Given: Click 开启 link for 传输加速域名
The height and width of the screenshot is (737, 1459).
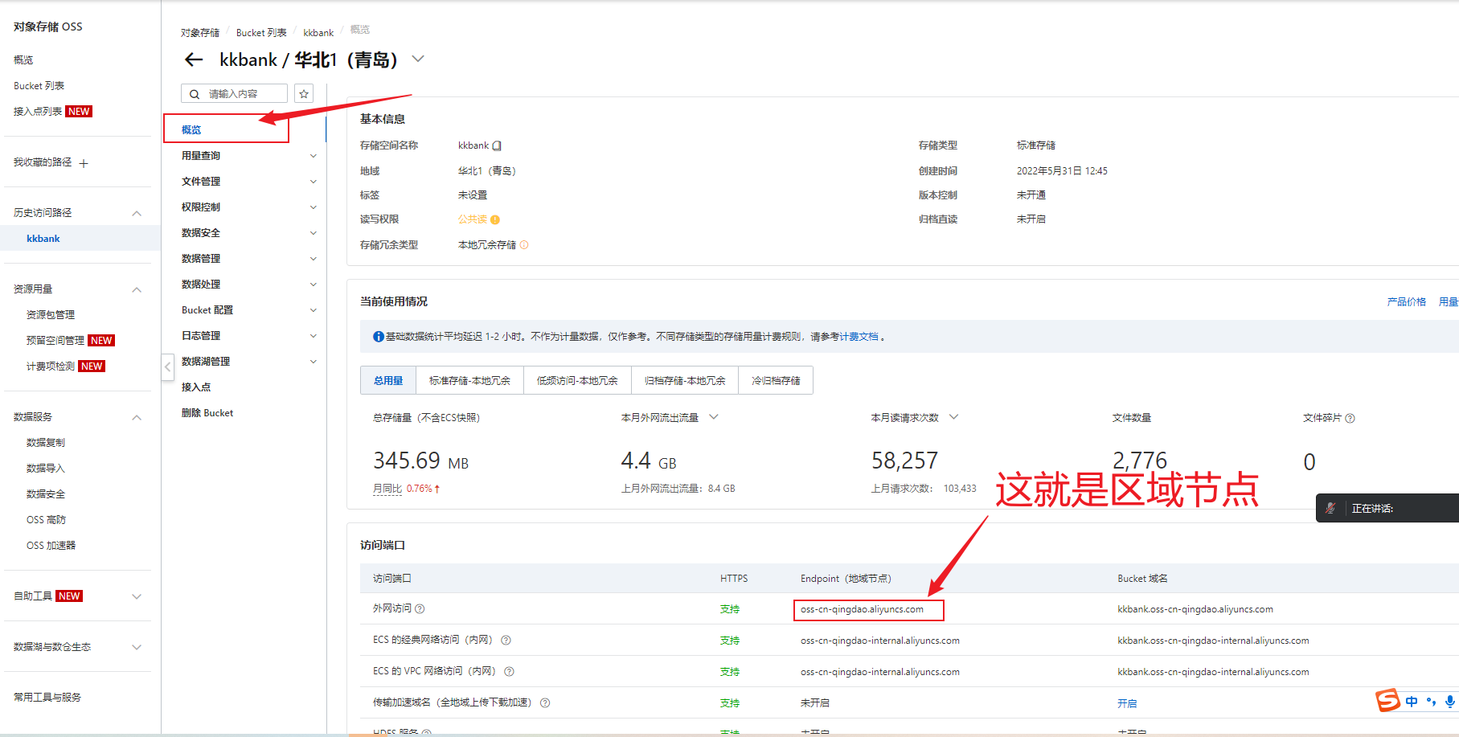Looking at the screenshot, I should click(x=1127, y=703).
